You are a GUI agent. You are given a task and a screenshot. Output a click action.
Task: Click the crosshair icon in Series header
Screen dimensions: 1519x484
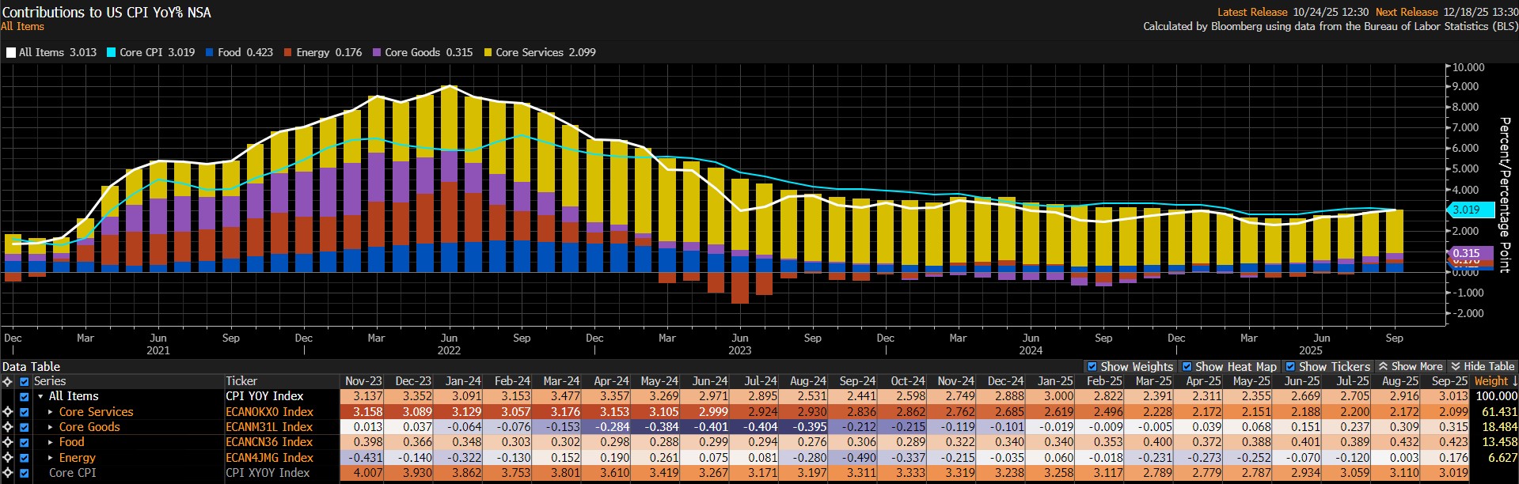[x=8, y=381]
